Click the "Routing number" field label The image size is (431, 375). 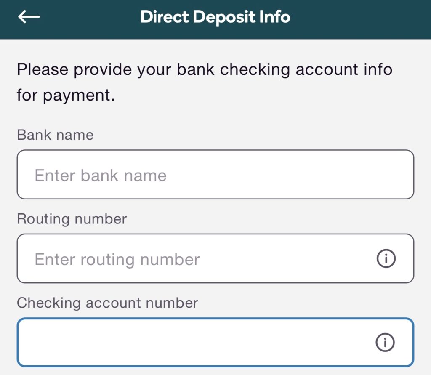click(72, 219)
